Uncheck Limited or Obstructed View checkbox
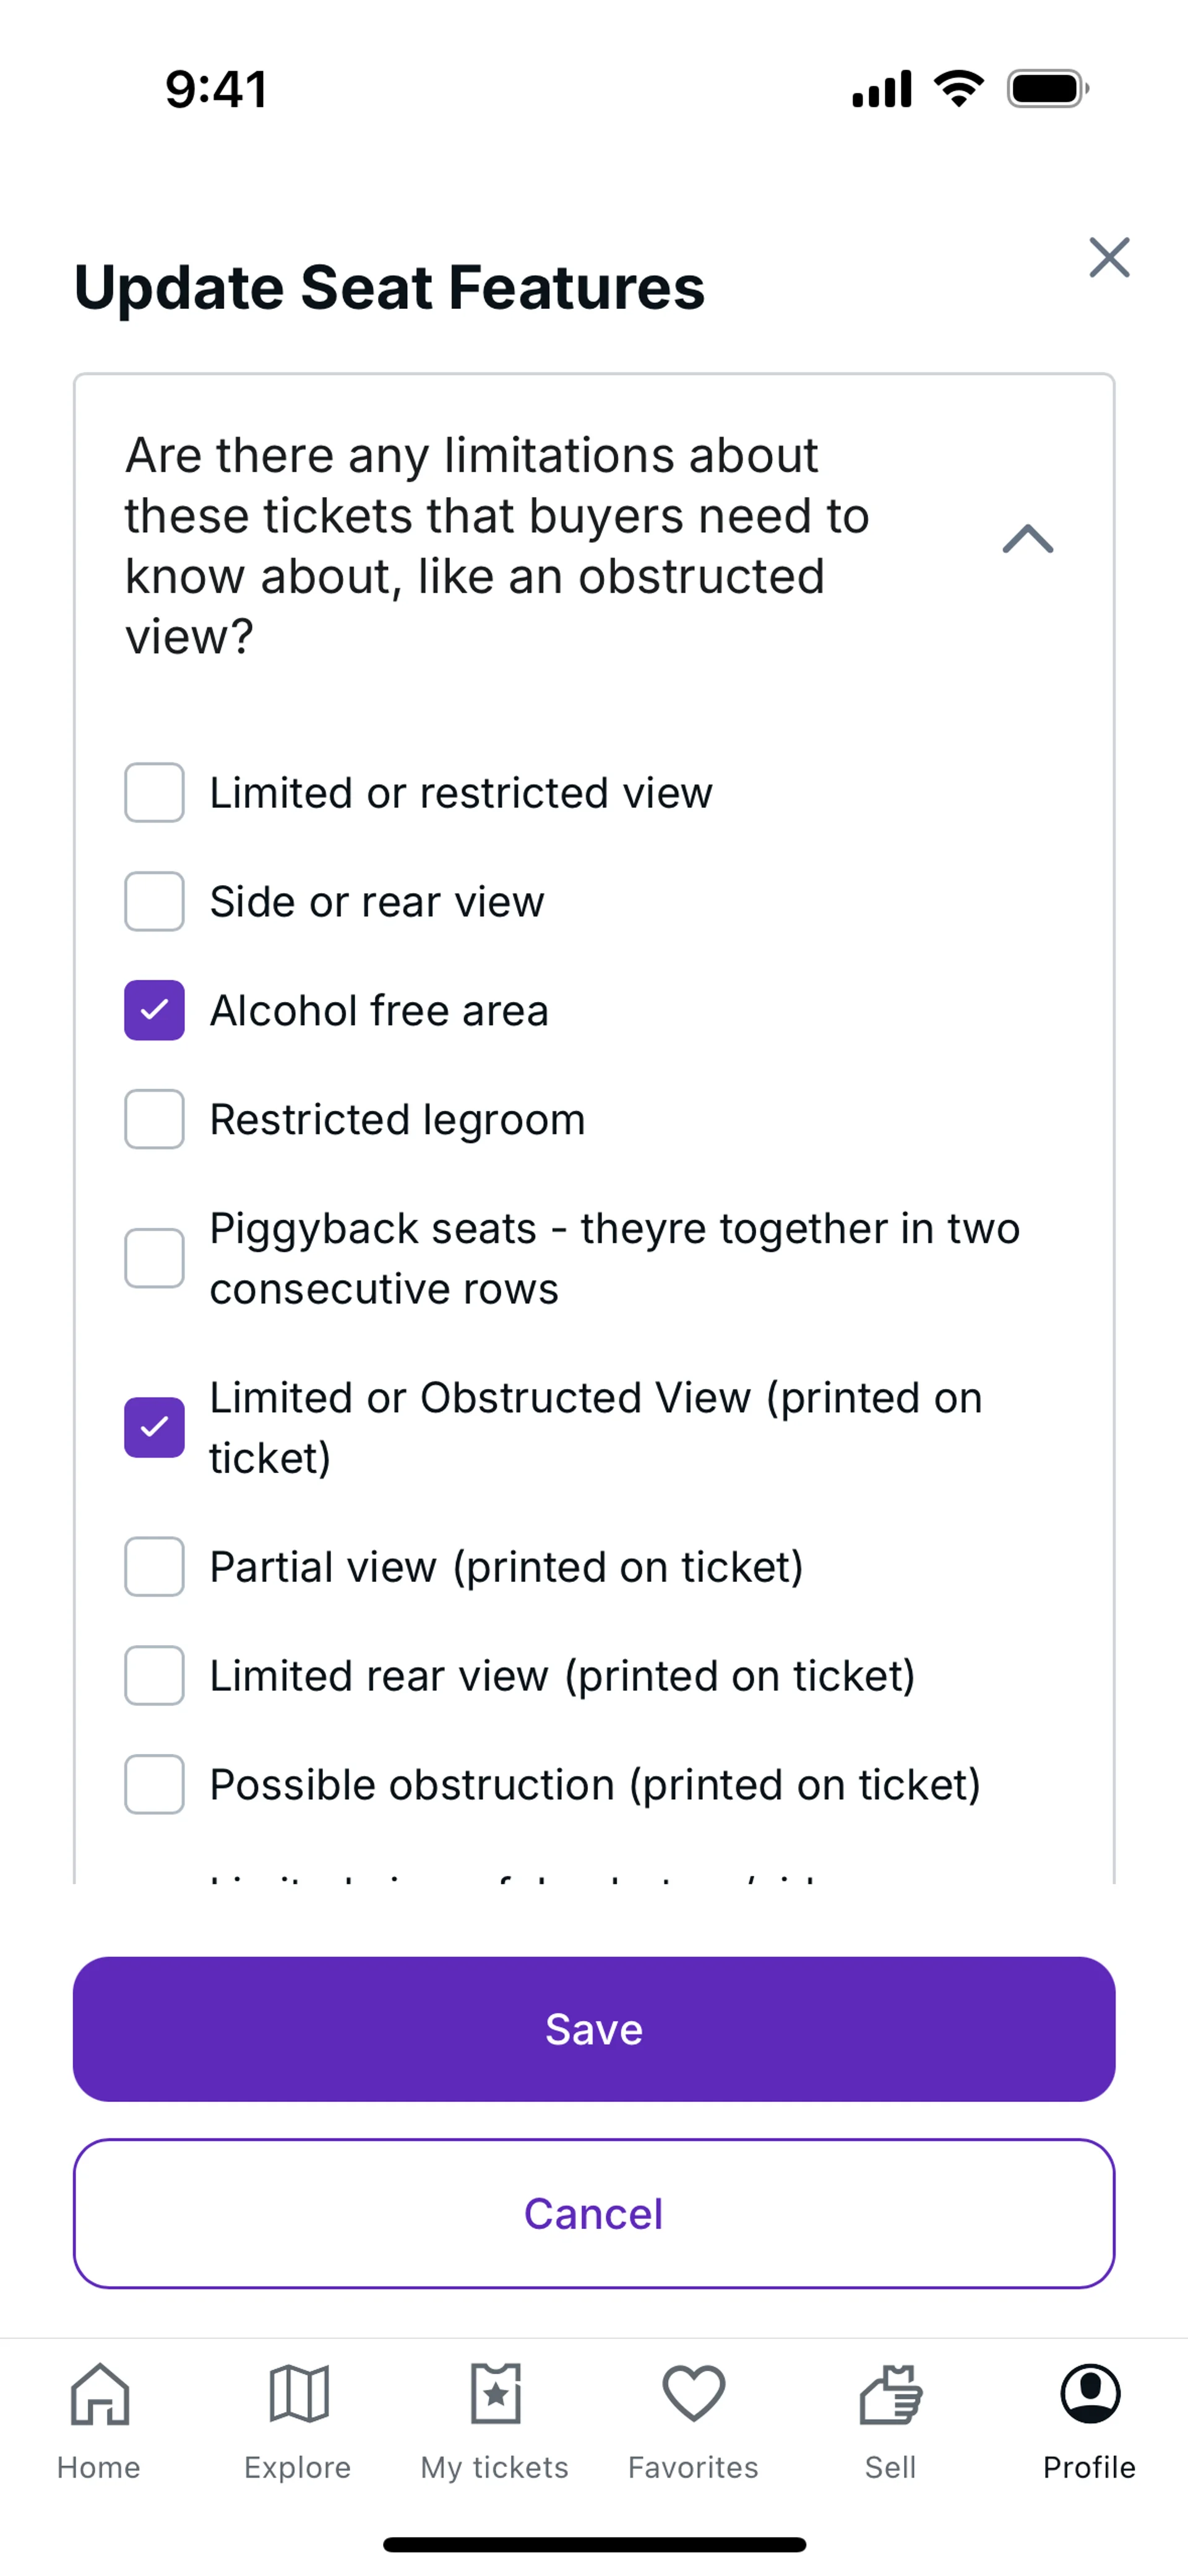Image resolution: width=1188 pixels, height=2576 pixels. (154, 1428)
